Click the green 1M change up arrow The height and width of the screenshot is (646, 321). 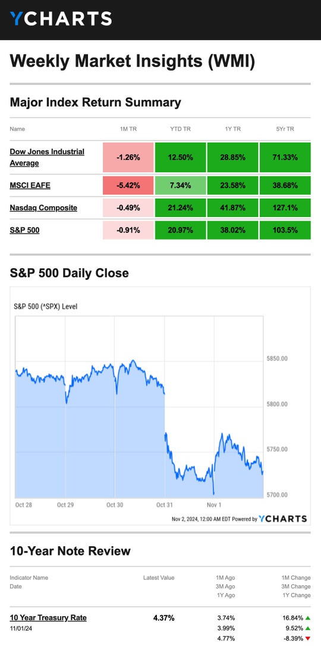click(308, 618)
